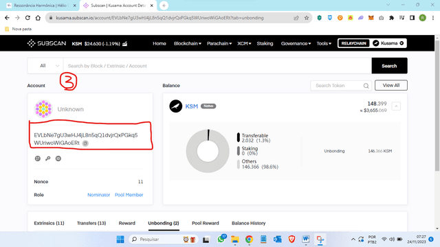This screenshot has width=440, height=247.
Task: Expand the Blockchain menu
Action: click(x=188, y=43)
